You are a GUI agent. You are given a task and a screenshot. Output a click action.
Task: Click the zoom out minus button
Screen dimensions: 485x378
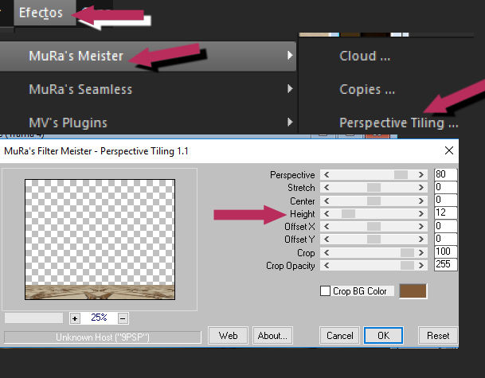click(x=123, y=318)
